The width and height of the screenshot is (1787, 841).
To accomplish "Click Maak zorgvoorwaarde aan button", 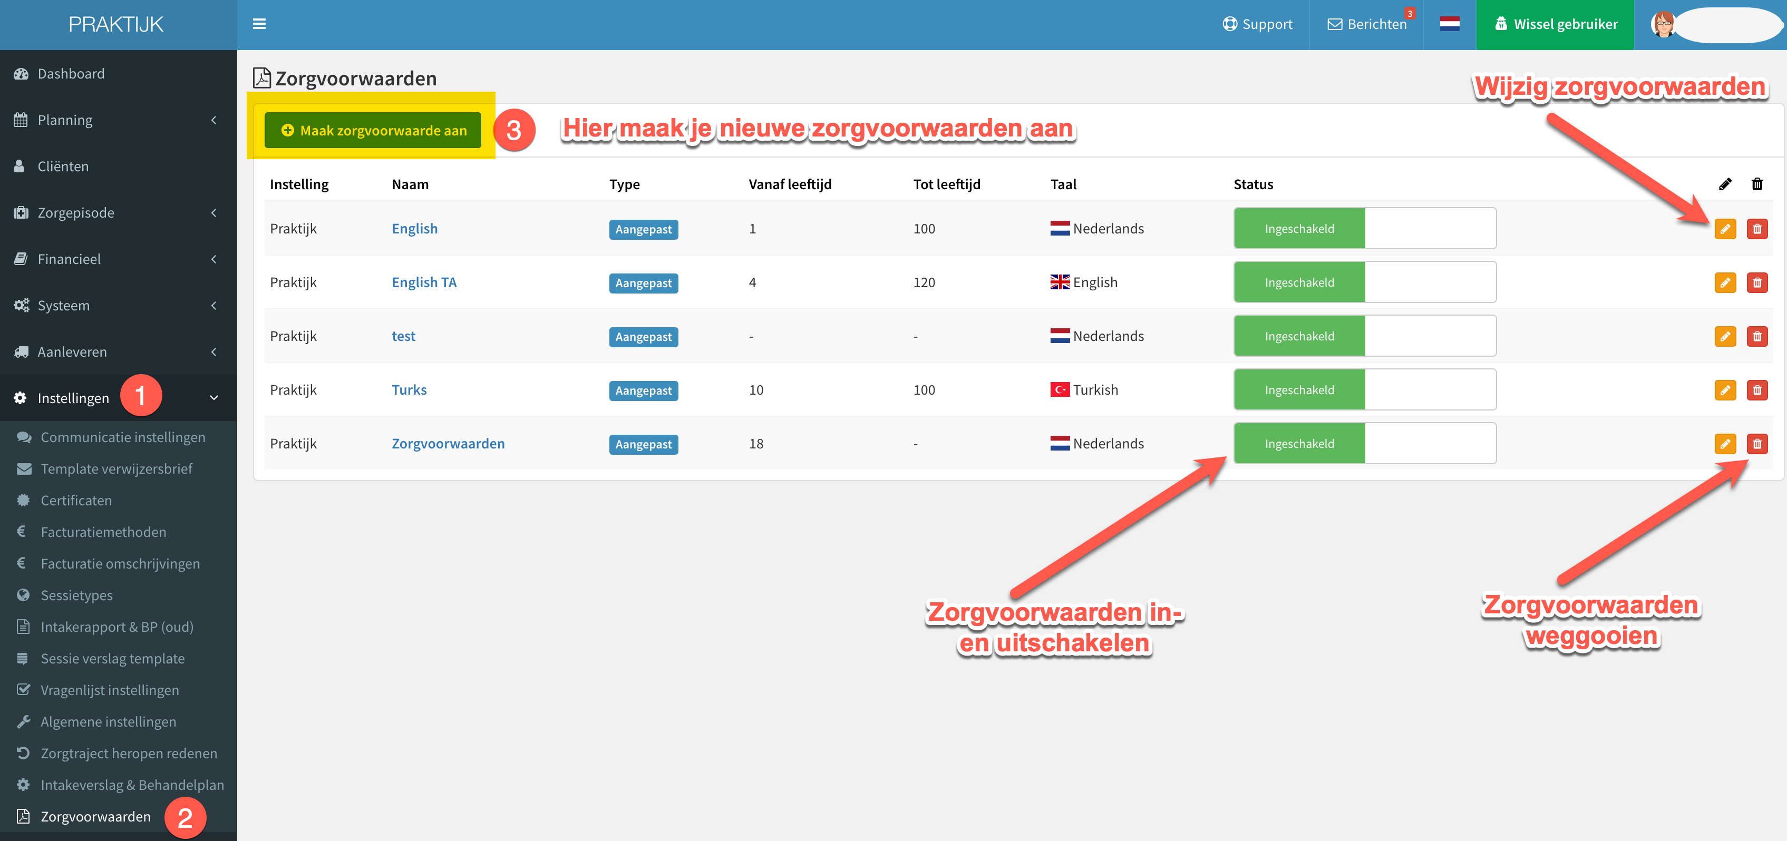I will coord(373,130).
